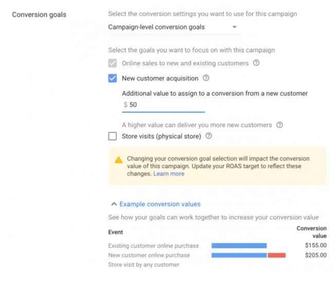Click the $205.00 conversion value
This screenshot has width=336, height=281.
click(x=315, y=255)
